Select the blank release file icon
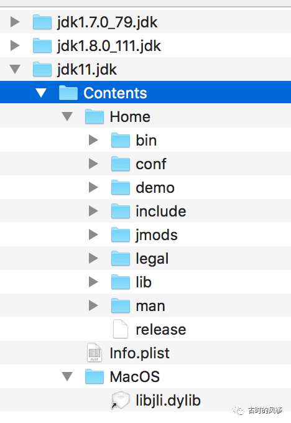Viewport: 291px width, 423px height. coord(121,329)
